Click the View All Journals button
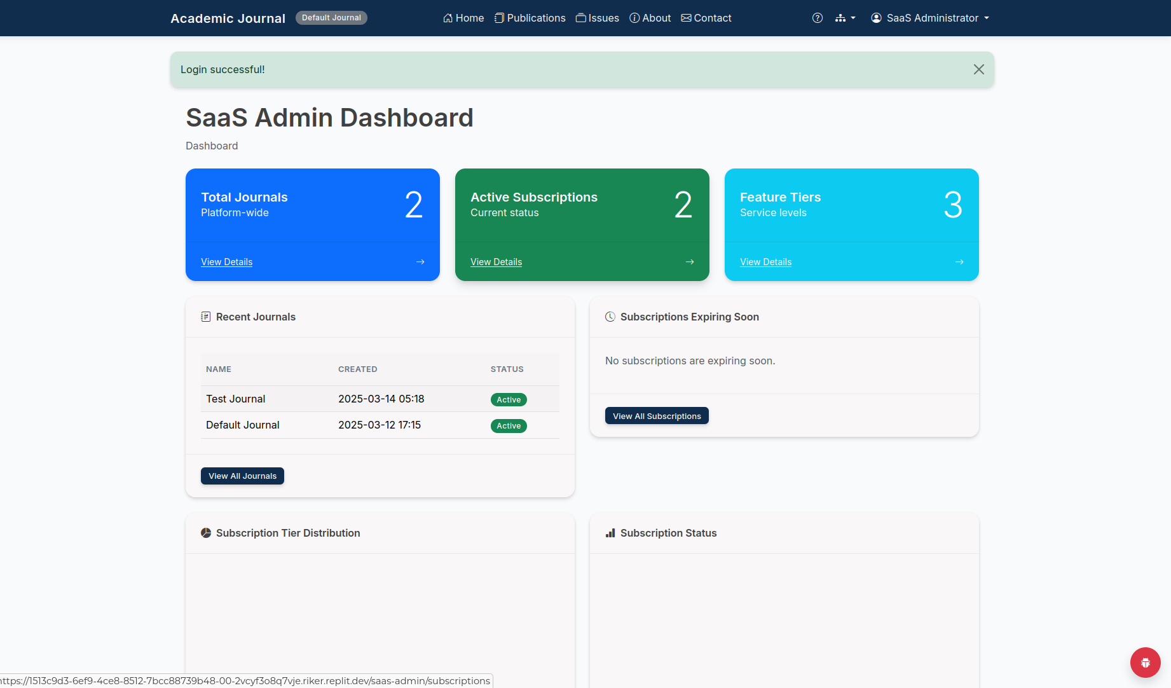The height and width of the screenshot is (688, 1171). coord(242,476)
